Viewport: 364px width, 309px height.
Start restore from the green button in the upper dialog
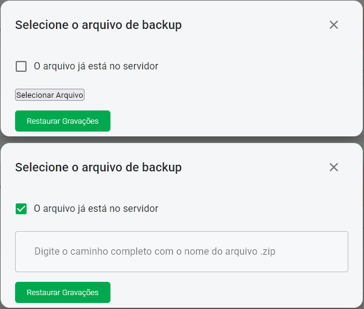[x=63, y=121]
